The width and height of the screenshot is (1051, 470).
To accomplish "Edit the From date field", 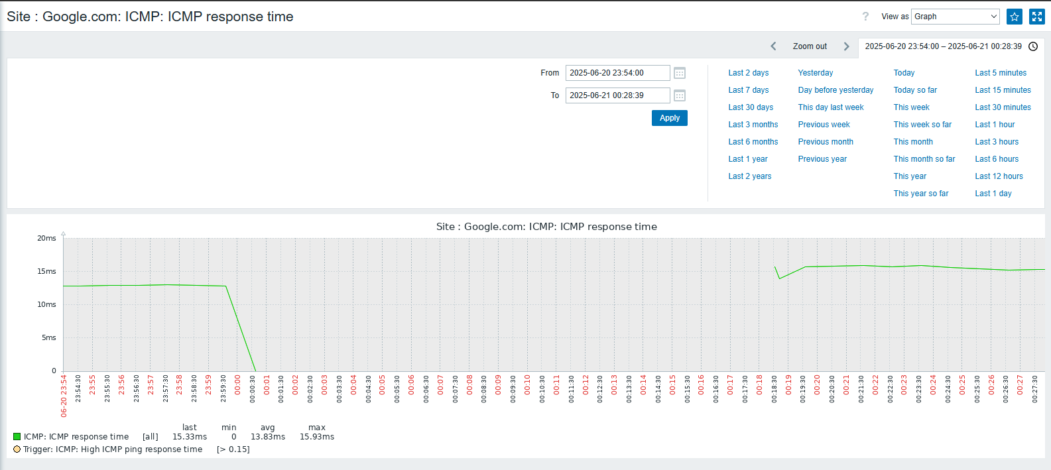I will [x=617, y=73].
